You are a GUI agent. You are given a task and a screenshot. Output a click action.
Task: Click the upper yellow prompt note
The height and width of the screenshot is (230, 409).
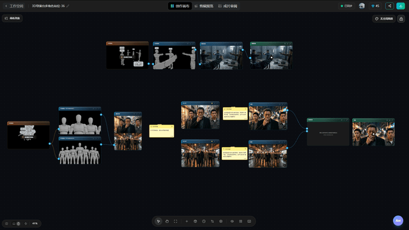pos(235,114)
